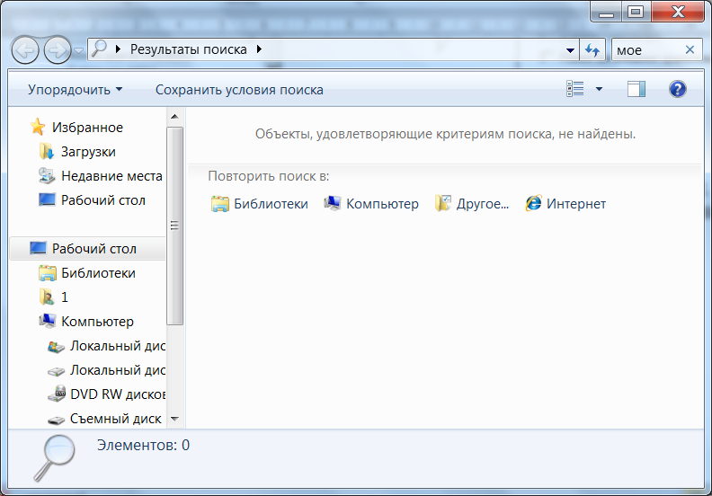Repeat search in Интернет
The width and height of the screenshot is (712, 496).
pos(575,204)
